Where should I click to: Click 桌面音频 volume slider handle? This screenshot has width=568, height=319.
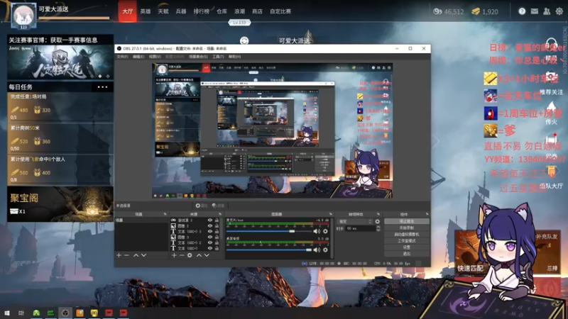[x=309, y=250]
